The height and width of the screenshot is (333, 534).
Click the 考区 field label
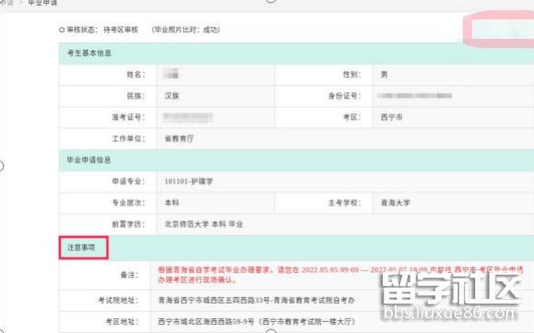351,117
